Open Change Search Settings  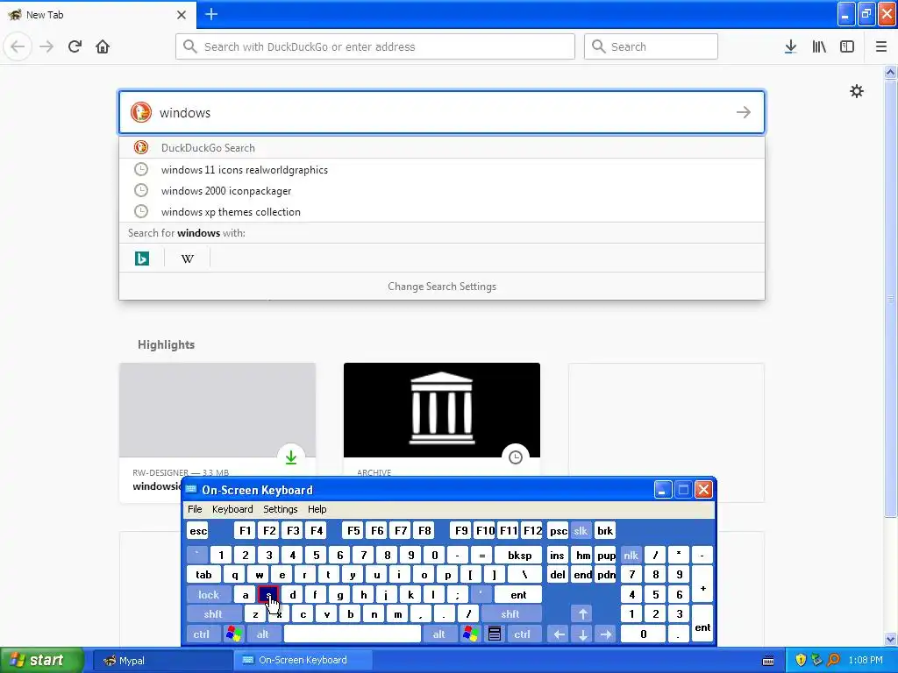(x=442, y=287)
